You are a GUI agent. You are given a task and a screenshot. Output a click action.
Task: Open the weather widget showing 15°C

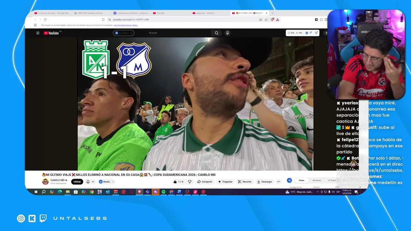point(299,192)
